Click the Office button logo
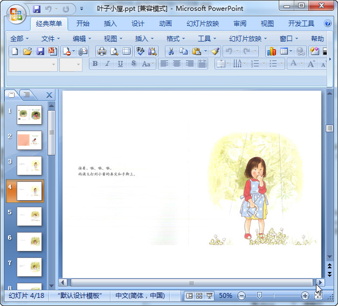Screen dimensions: 338x306 pyautogui.click(x=16, y=14)
